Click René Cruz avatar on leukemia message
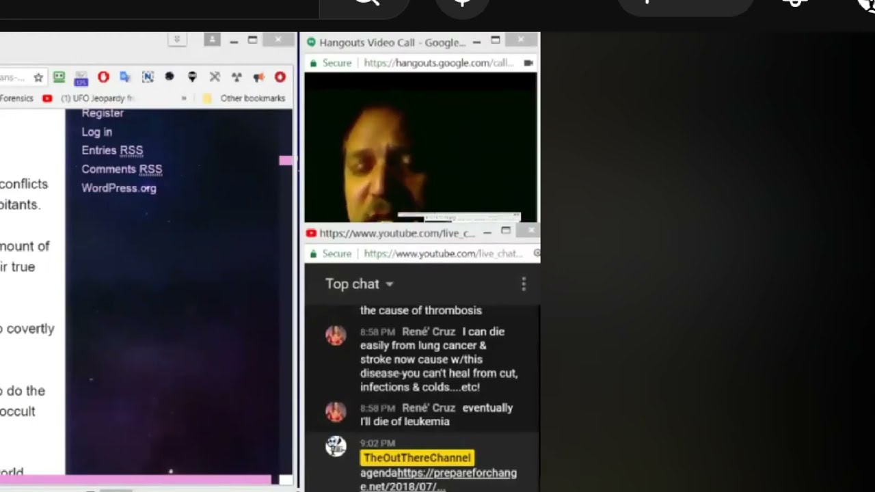 coord(336,411)
